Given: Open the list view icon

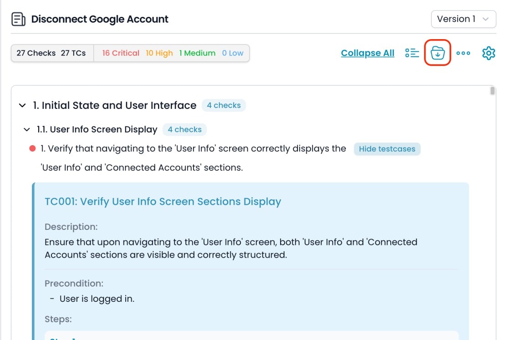Looking at the screenshot, I should pyautogui.click(x=412, y=53).
